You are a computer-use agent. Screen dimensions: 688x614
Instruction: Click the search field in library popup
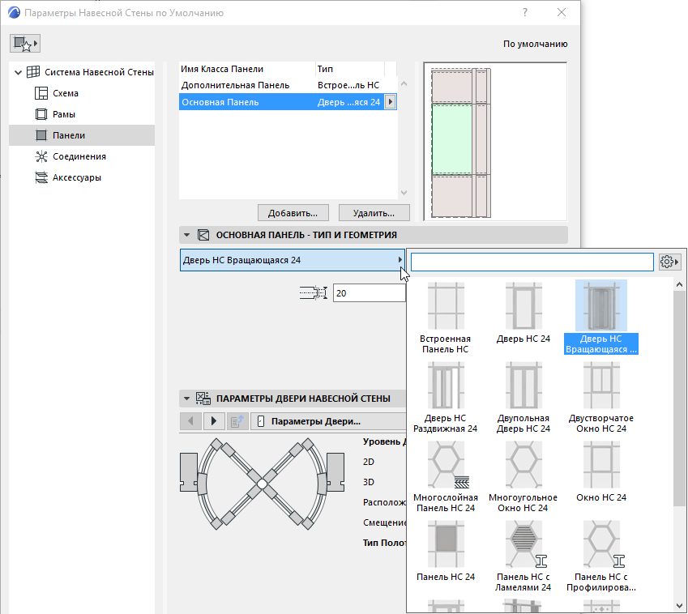pos(532,262)
